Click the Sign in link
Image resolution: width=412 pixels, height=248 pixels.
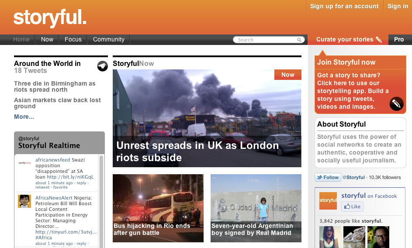(398, 6)
